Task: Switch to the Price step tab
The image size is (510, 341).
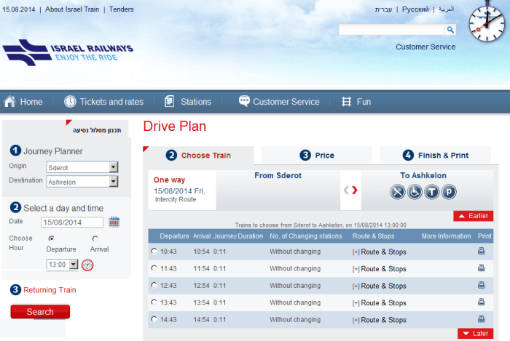Action: (x=317, y=156)
